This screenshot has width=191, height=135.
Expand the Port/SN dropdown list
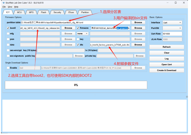click(172, 28)
